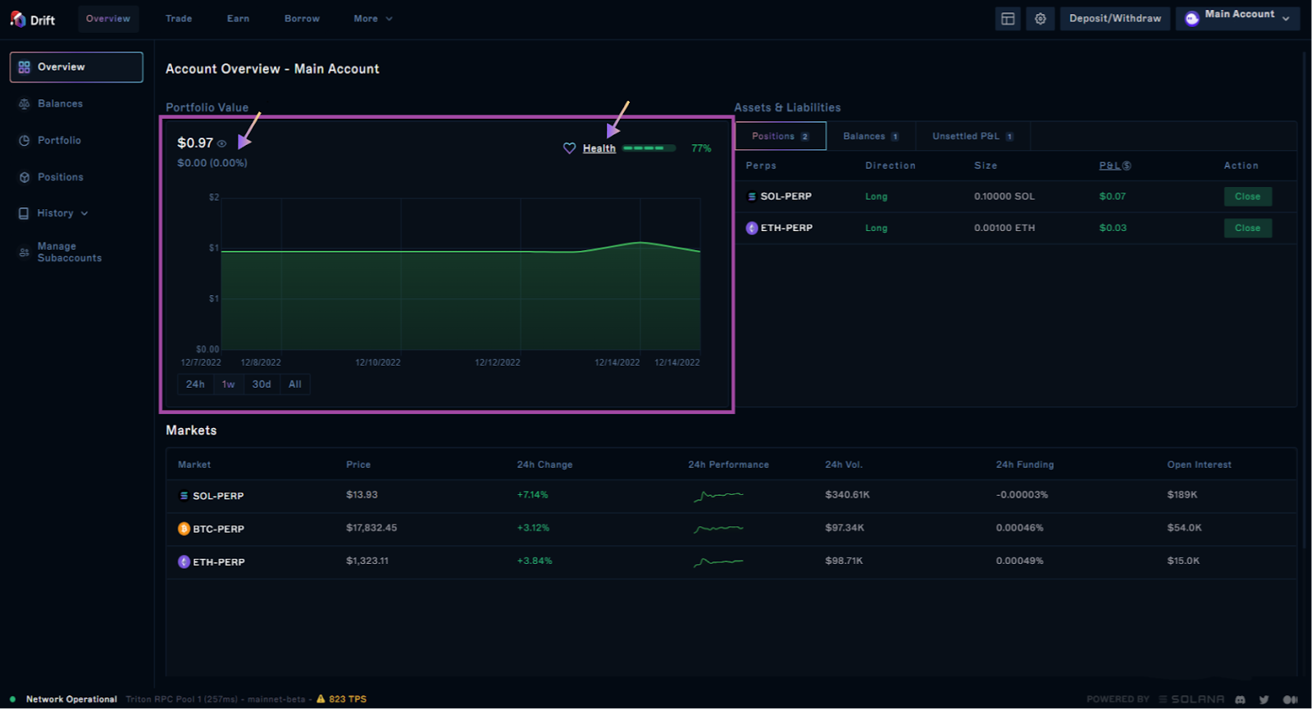Expand the History sidebar section
The width and height of the screenshot is (1312, 709).
coord(62,213)
